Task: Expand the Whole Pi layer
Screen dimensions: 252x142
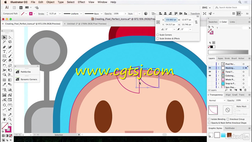Action: coord(218,80)
